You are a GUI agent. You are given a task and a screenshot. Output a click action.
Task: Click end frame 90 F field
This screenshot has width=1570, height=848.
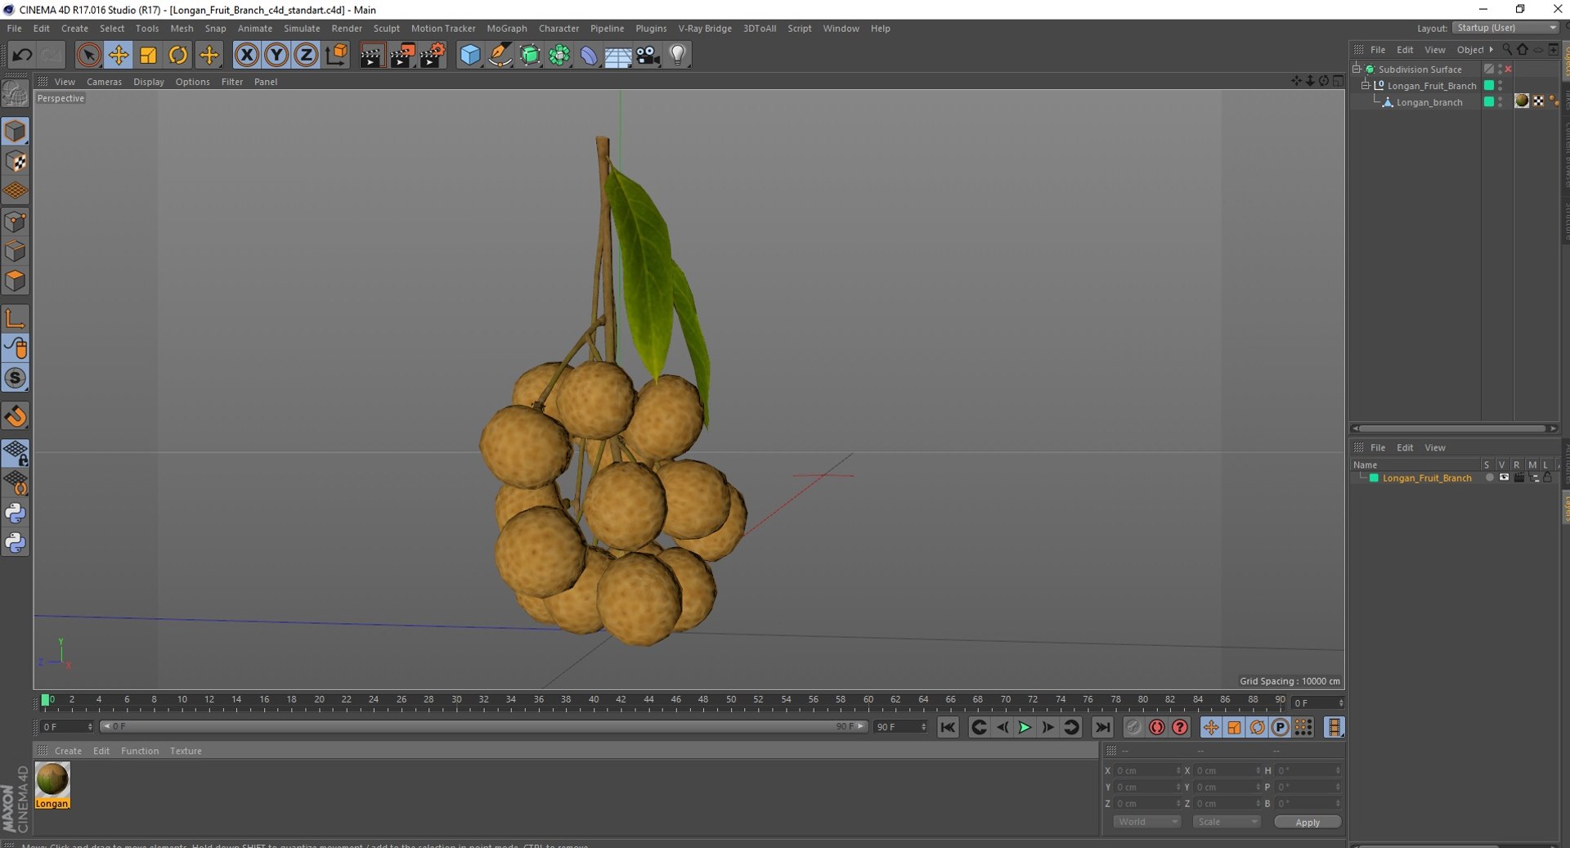coord(900,726)
